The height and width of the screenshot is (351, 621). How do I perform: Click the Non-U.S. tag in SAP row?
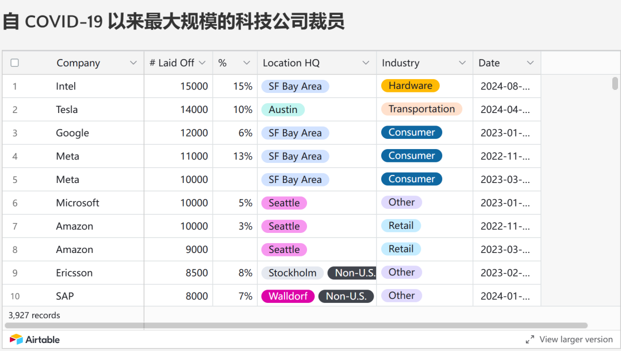pyautogui.click(x=346, y=296)
